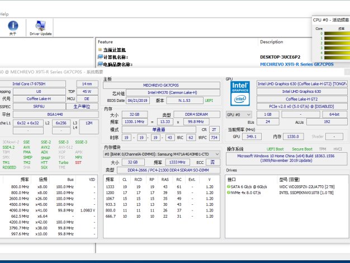Image resolution: width=350 pixels, height=263 pixels.
Task: Click the green check icon beside NVMe 4x
Action: click(229, 192)
